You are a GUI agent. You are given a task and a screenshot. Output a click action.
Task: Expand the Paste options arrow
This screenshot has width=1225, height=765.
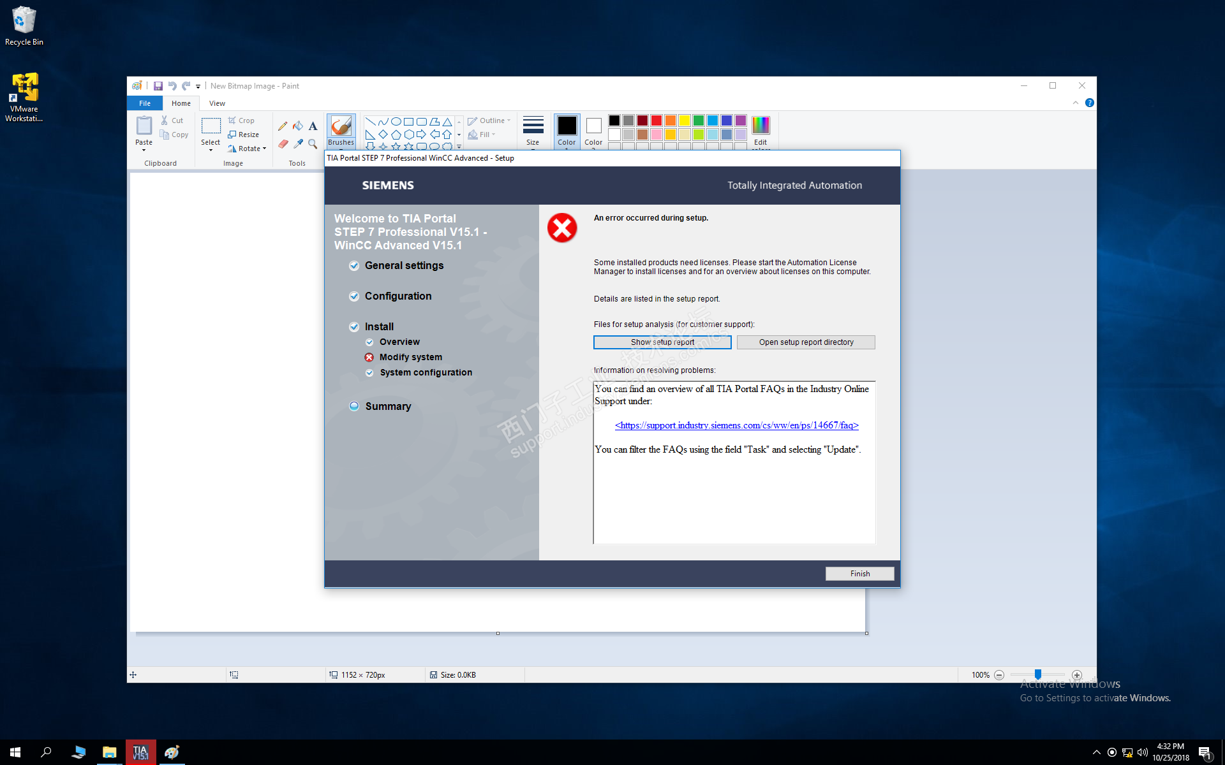[x=144, y=150]
